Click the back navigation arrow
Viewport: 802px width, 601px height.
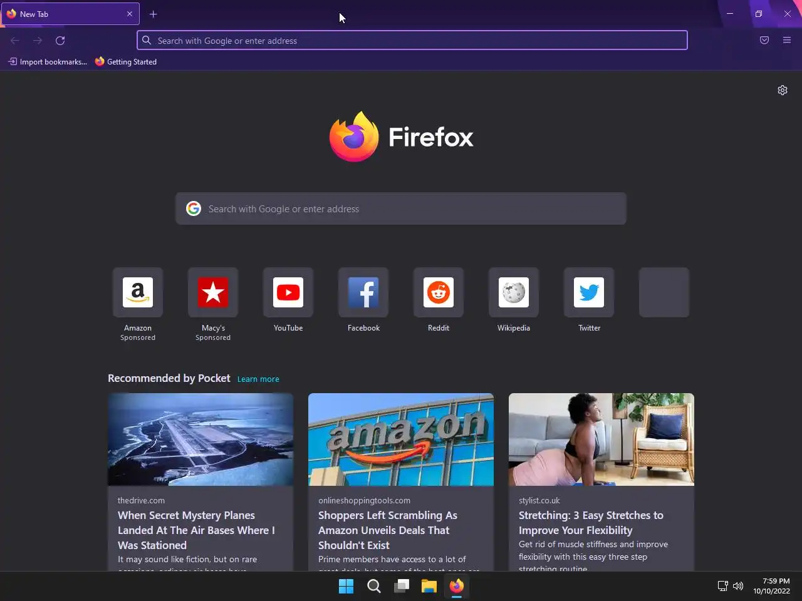tap(15, 40)
